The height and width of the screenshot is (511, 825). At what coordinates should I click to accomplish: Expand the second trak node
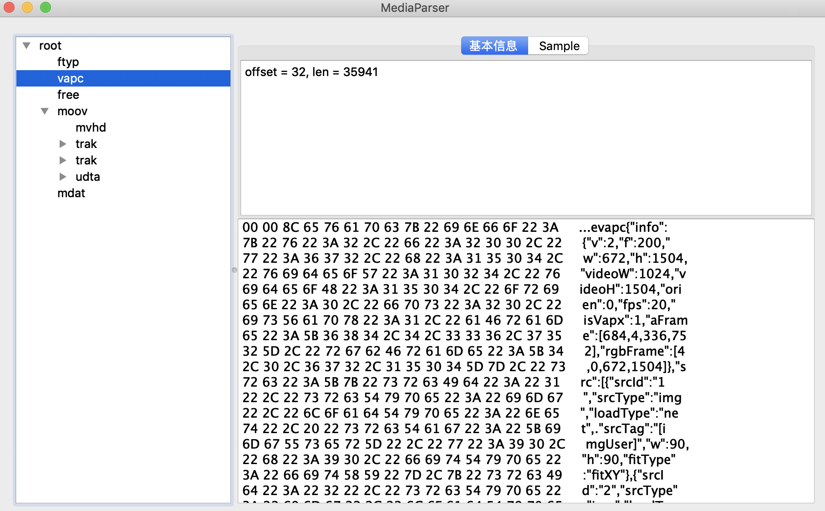pyautogui.click(x=63, y=160)
